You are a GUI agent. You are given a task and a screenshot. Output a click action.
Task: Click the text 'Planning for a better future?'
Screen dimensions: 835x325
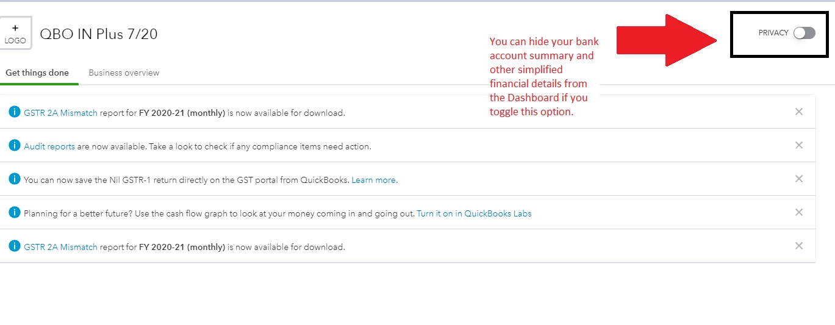click(x=77, y=213)
